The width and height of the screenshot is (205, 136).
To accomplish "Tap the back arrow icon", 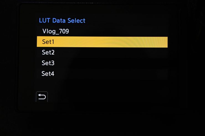I will [42, 97].
